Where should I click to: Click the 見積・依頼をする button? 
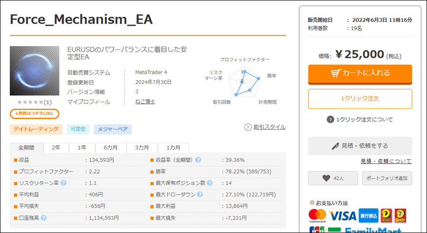click(360, 146)
